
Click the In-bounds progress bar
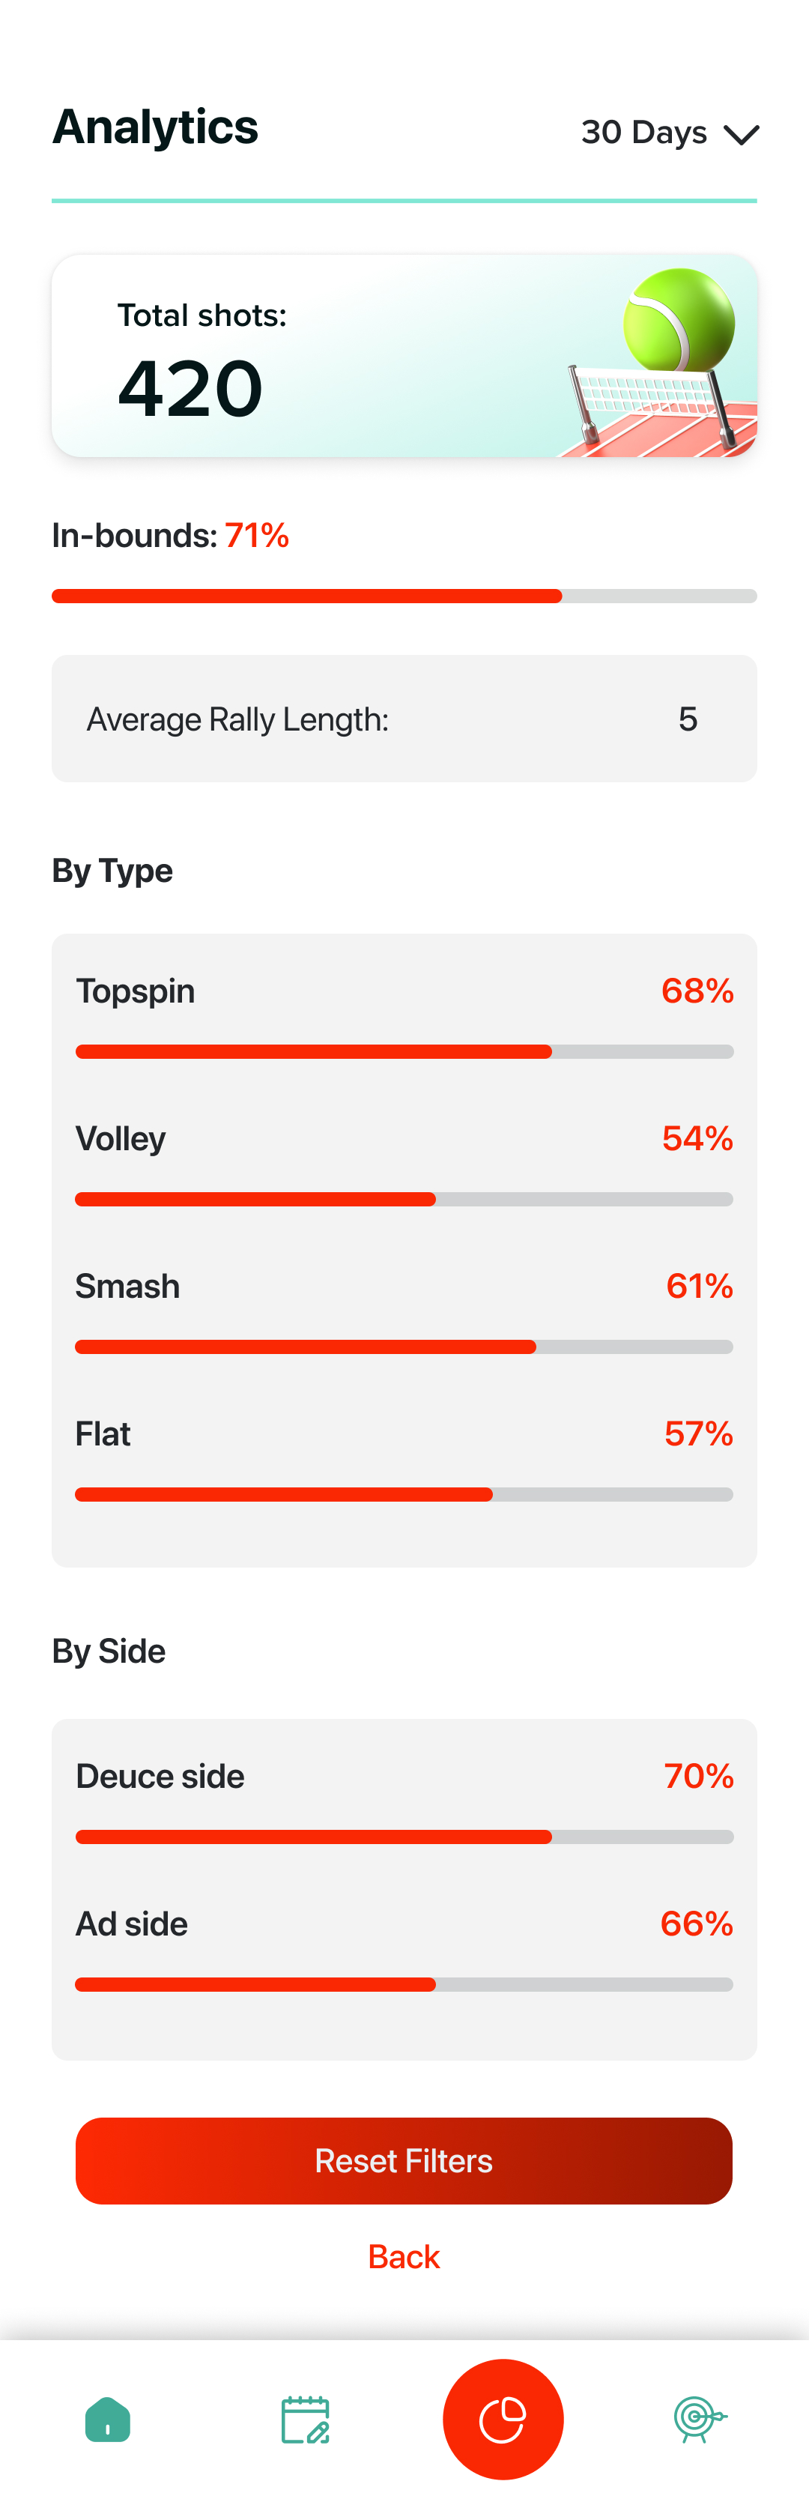coord(404,596)
